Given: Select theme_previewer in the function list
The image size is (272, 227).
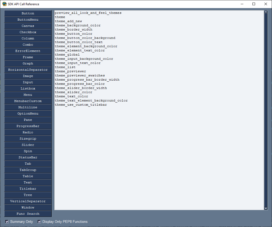Looking at the screenshot, I should 70,71.
